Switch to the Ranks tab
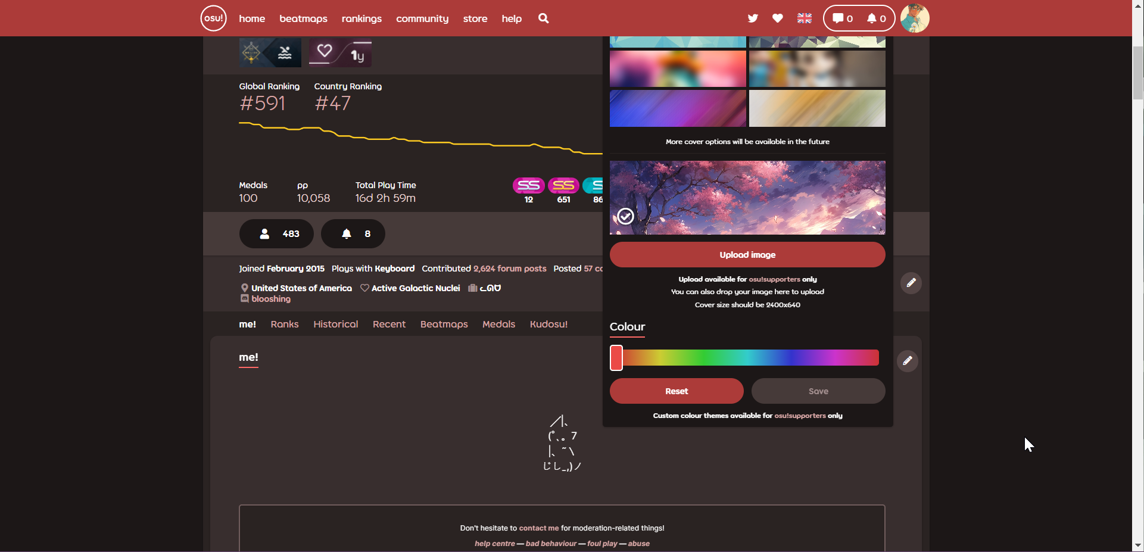The image size is (1144, 552). pos(285,324)
